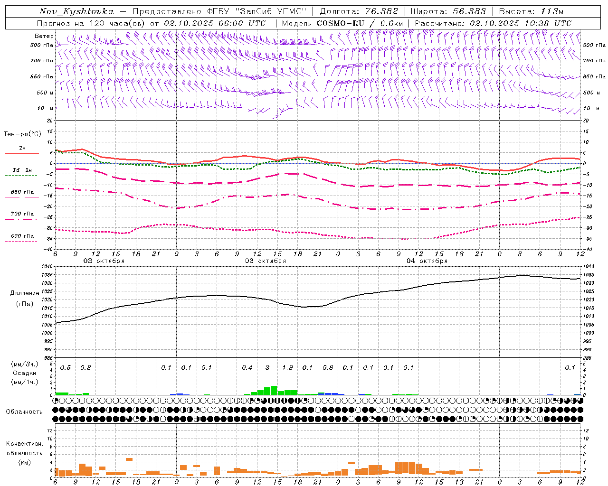This screenshot has height=486, width=608.
Task: Click the '0.4' precipitation value
Action: (x=247, y=367)
